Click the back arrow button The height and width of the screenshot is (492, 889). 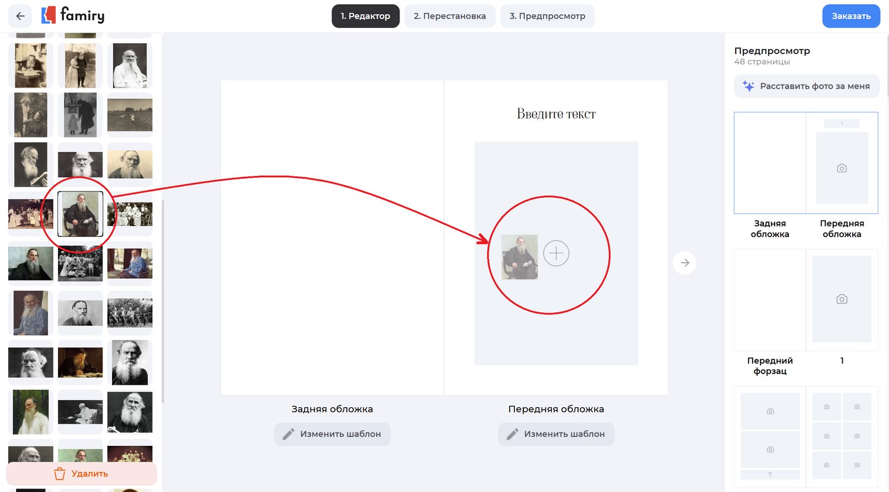pos(20,16)
